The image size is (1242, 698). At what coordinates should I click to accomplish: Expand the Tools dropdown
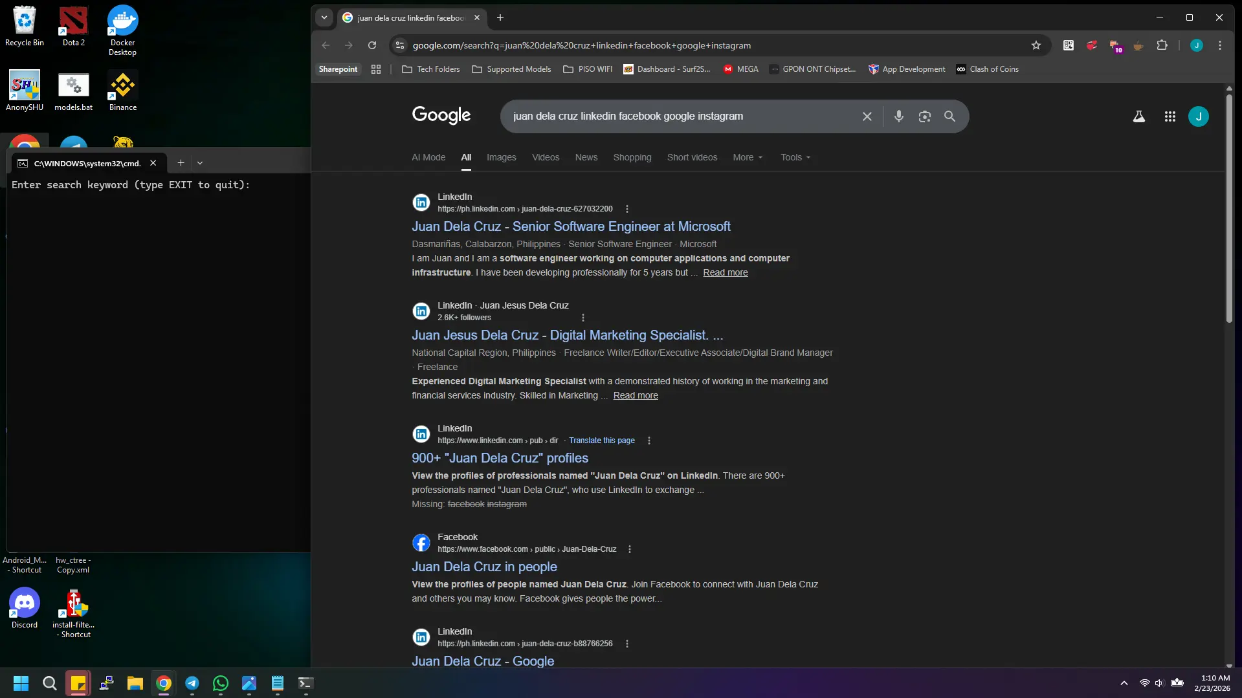[795, 157]
